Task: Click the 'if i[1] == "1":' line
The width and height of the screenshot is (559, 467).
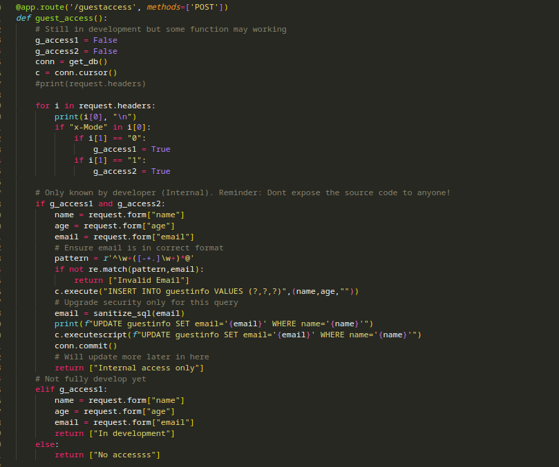Action: (x=110, y=161)
